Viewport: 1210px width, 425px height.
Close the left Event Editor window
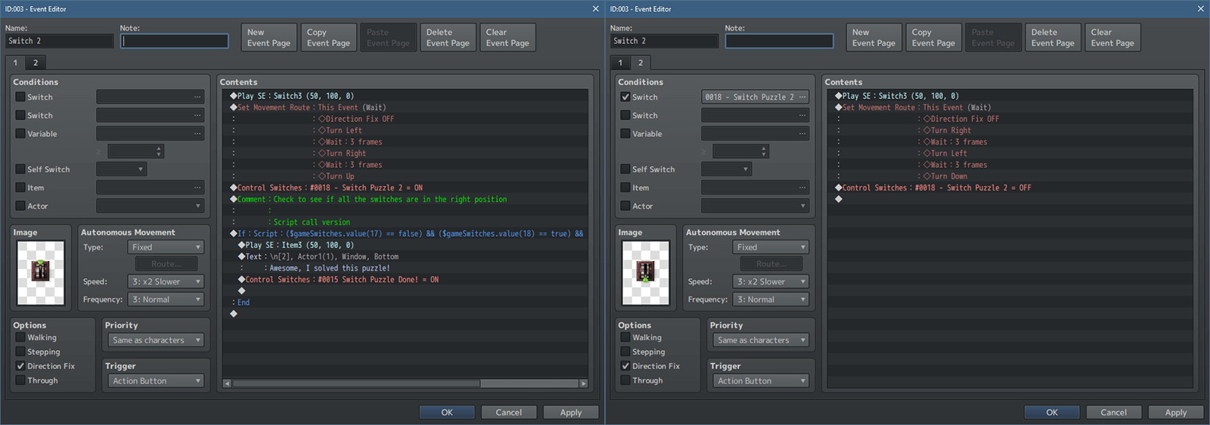click(x=595, y=9)
